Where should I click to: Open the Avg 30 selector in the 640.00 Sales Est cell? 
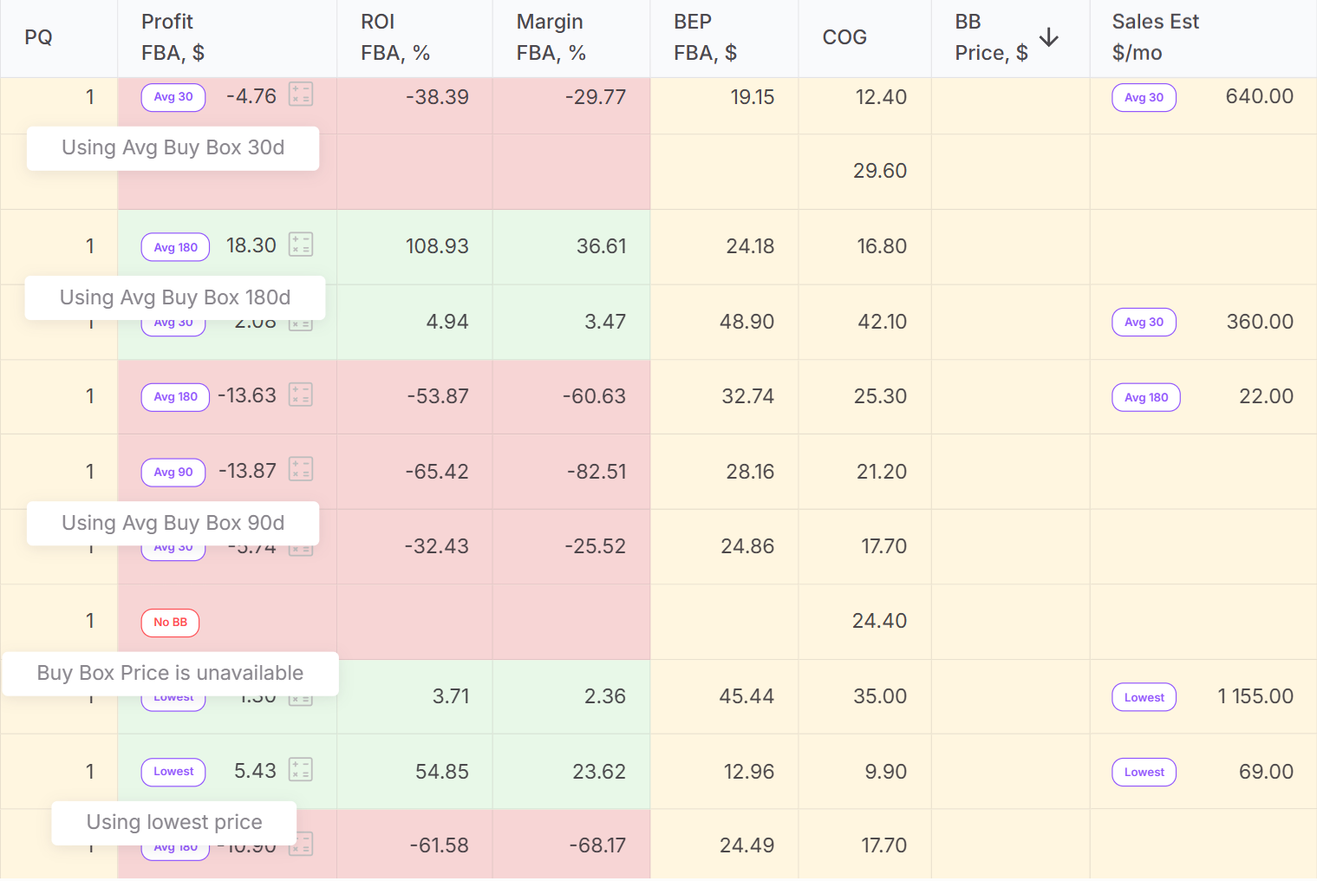pos(1144,97)
